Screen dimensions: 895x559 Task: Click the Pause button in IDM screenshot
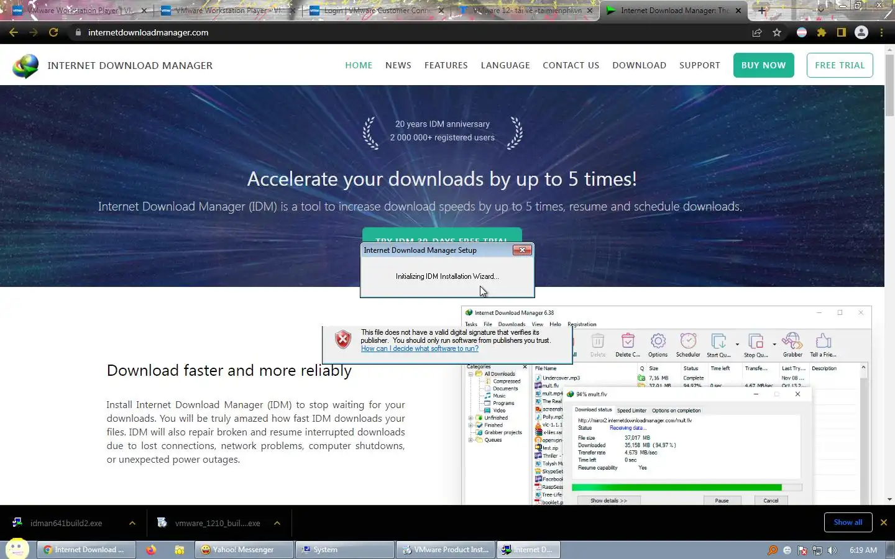[721, 500]
